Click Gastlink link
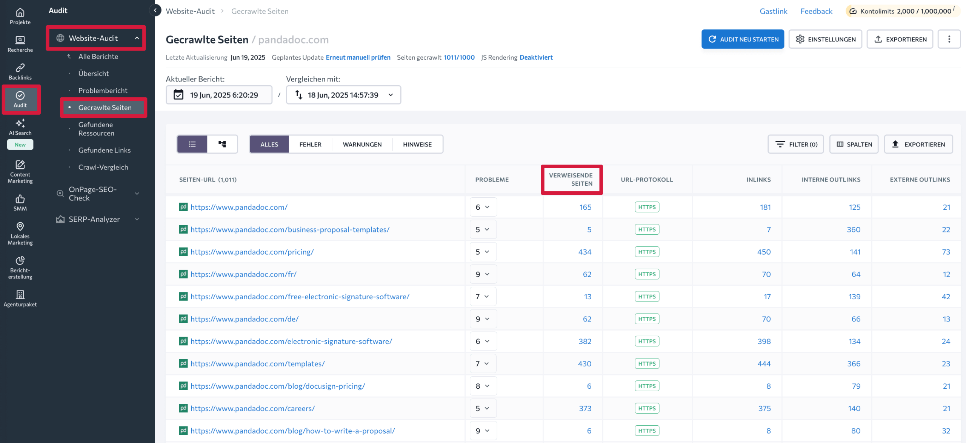The height and width of the screenshot is (443, 966). tap(774, 11)
